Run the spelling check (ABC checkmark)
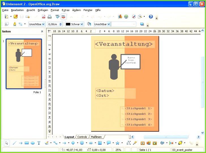Viewport: 206px width, 153px height. pyautogui.click(x=57, y=17)
